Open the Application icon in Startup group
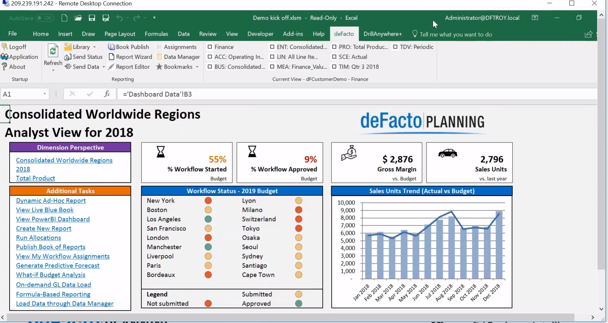The width and height of the screenshot is (608, 323). pos(4,57)
